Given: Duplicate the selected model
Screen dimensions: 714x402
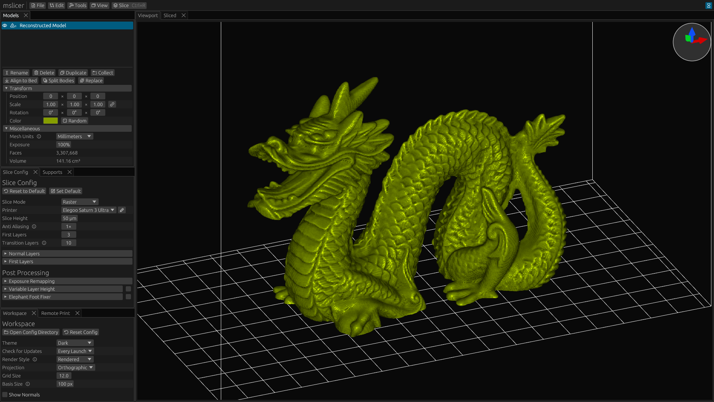Looking at the screenshot, I should tap(73, 73).
